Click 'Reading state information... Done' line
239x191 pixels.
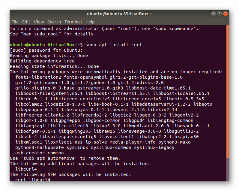click(x=54, y=66)
